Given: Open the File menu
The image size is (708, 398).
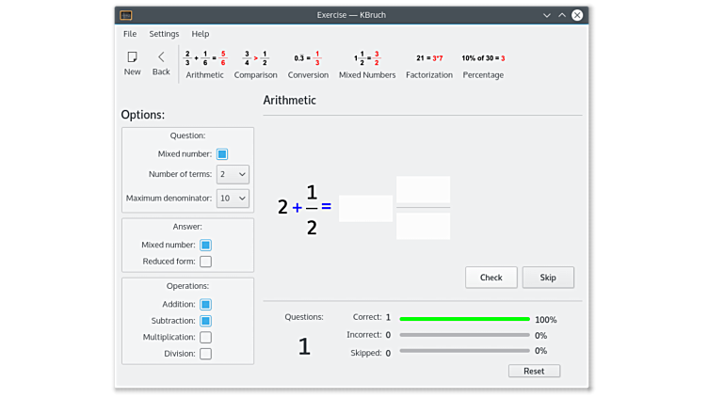Looking at the screenshot, I should [130, 34].
